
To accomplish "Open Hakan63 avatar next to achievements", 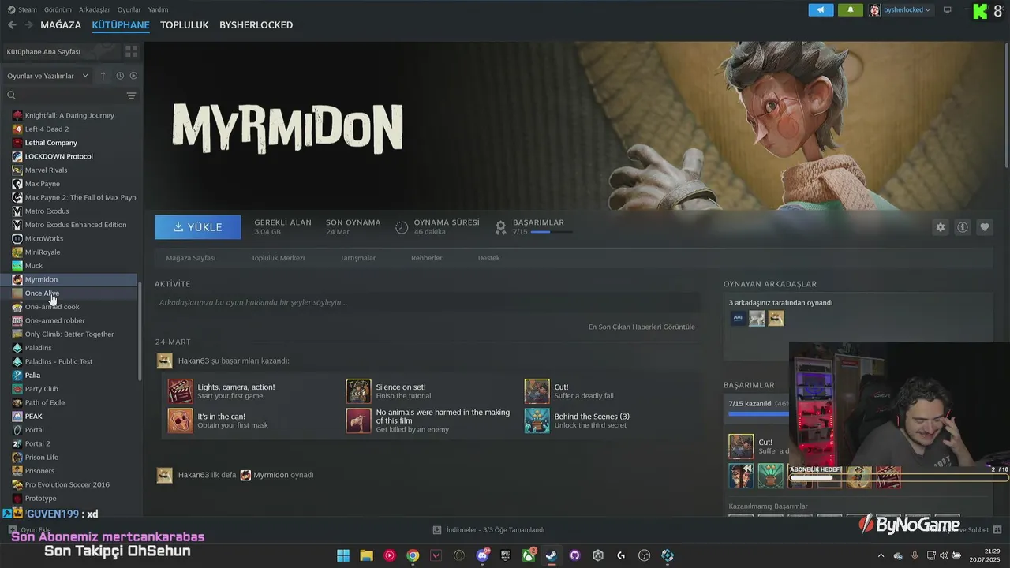I will (x=164, y=361).
